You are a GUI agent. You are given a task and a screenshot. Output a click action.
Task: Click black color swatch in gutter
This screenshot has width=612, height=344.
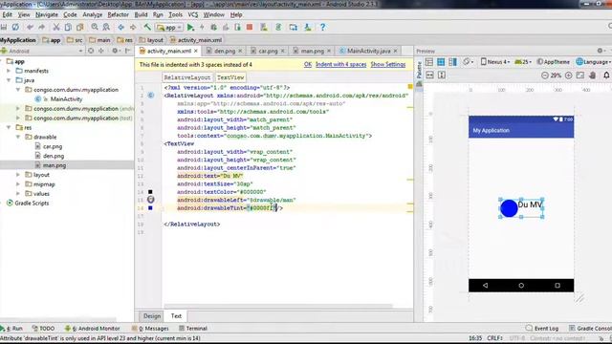click(150, 192)
